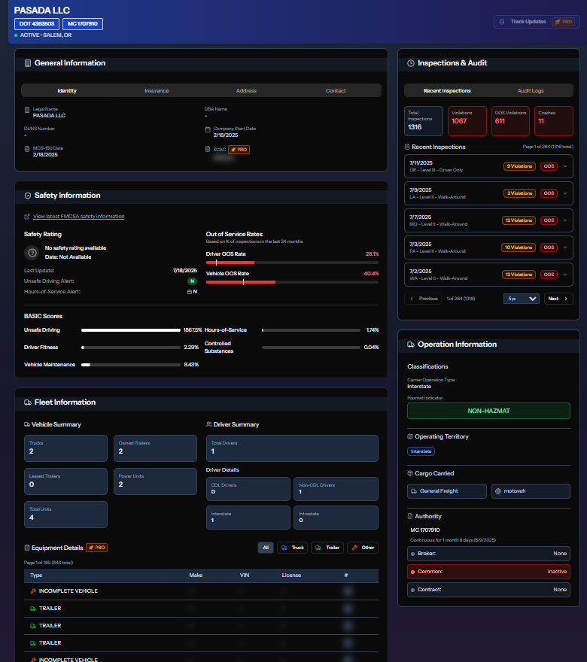Click the Previous inspections page button
Viewport: 587px width, 662px height.
click(x=423, y=299)
